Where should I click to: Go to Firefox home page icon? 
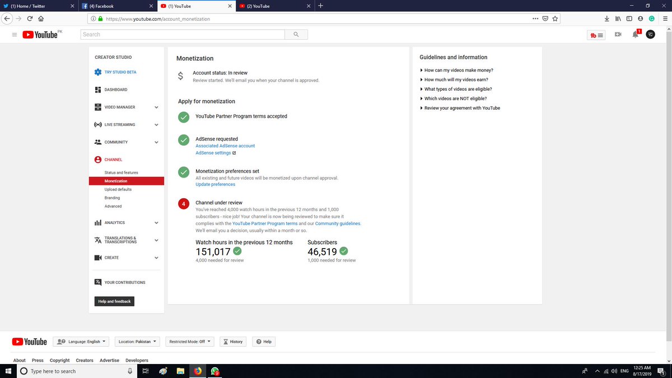click(x=41, y=18)
